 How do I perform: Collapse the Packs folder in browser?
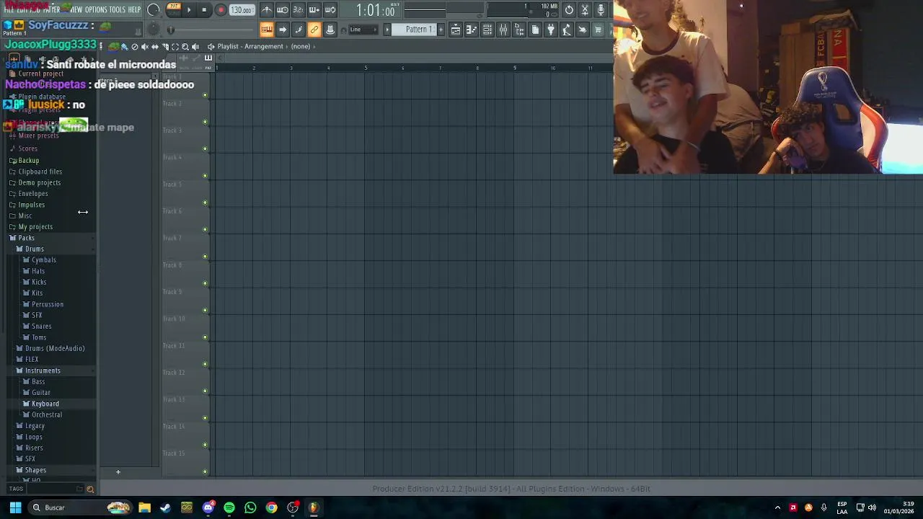click(x=26, y=238)
